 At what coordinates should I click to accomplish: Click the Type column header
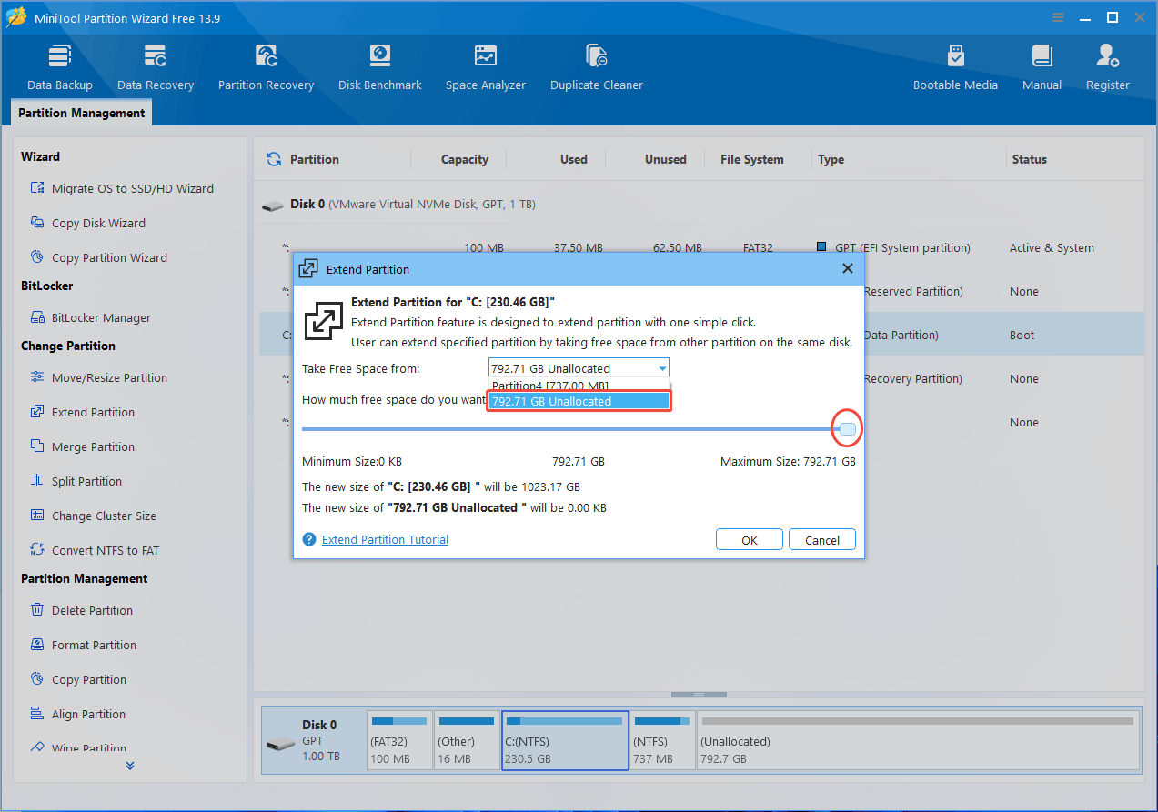(x=831, y=159)
